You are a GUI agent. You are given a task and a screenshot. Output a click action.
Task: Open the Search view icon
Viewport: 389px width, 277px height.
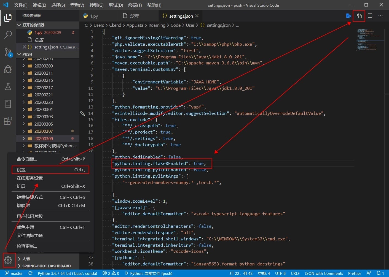pos(8,35)
